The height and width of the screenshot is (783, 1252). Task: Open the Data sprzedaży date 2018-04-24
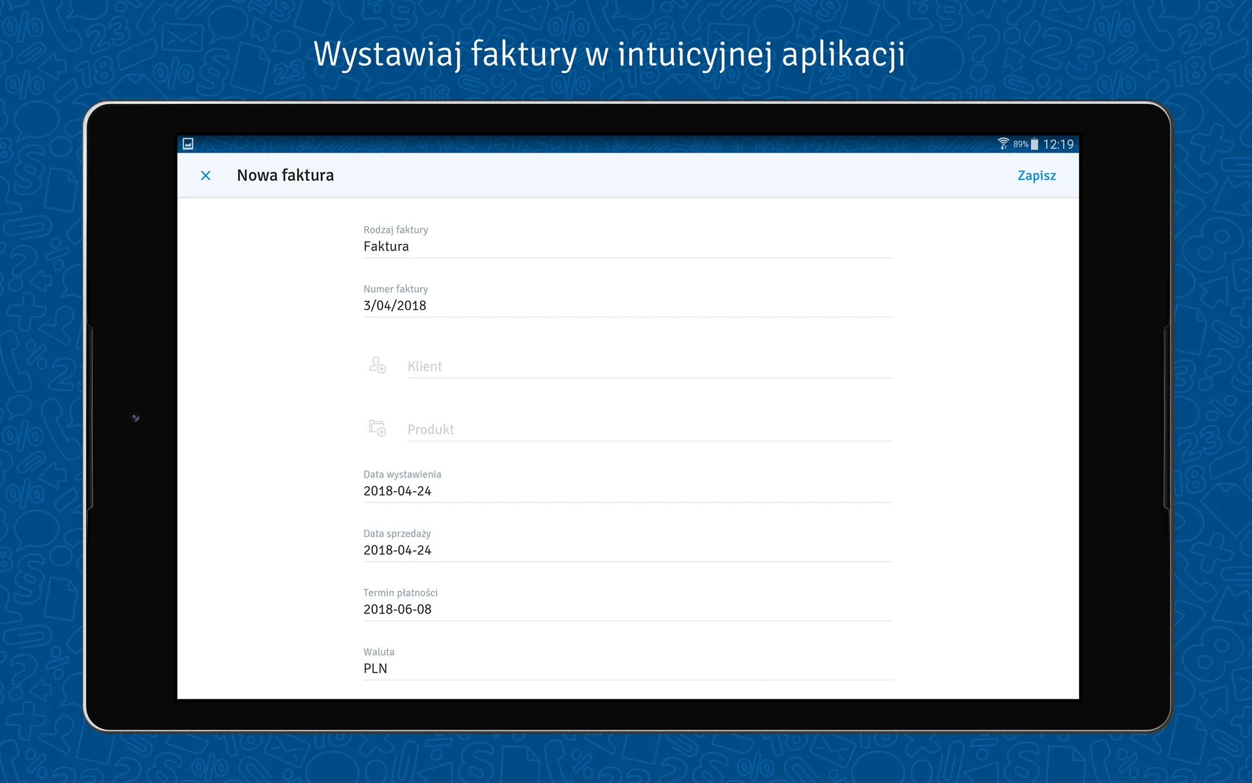627,544
